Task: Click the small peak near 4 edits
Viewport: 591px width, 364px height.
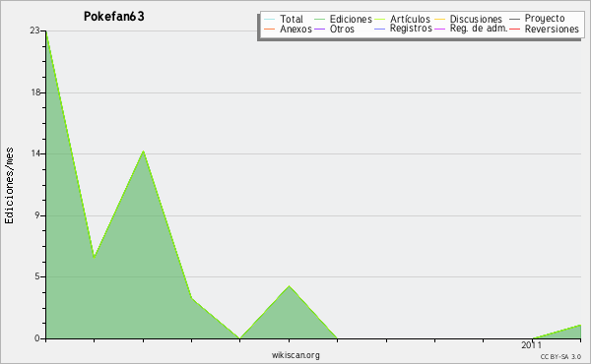Action: tap(289, 286)
